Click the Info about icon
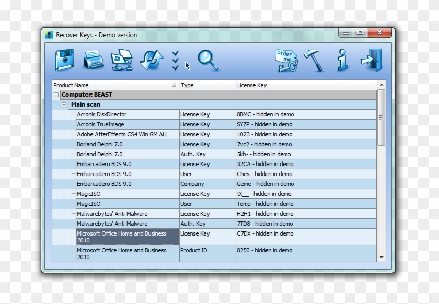The width and height of the screenshot is (439, 304). coord(342,60)
